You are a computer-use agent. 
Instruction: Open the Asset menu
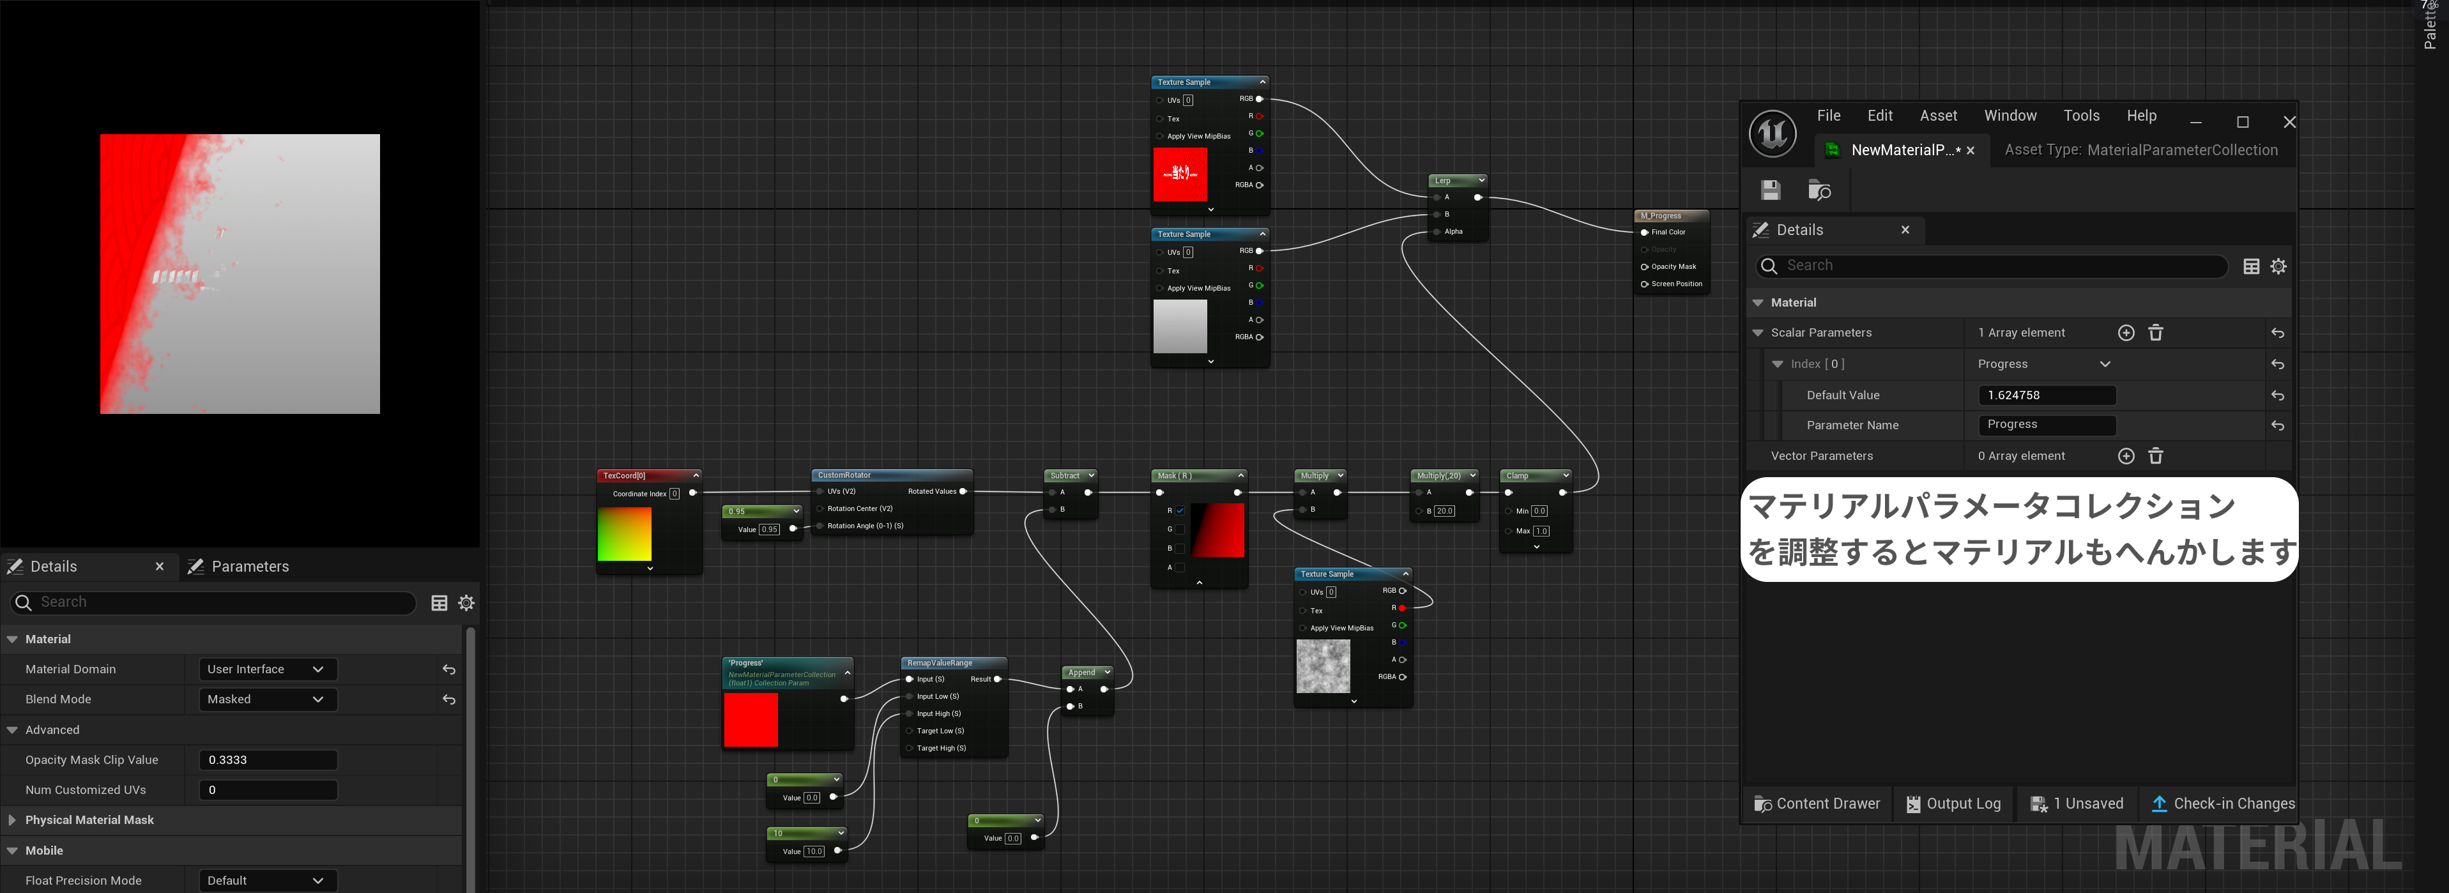coord(1937,116)
